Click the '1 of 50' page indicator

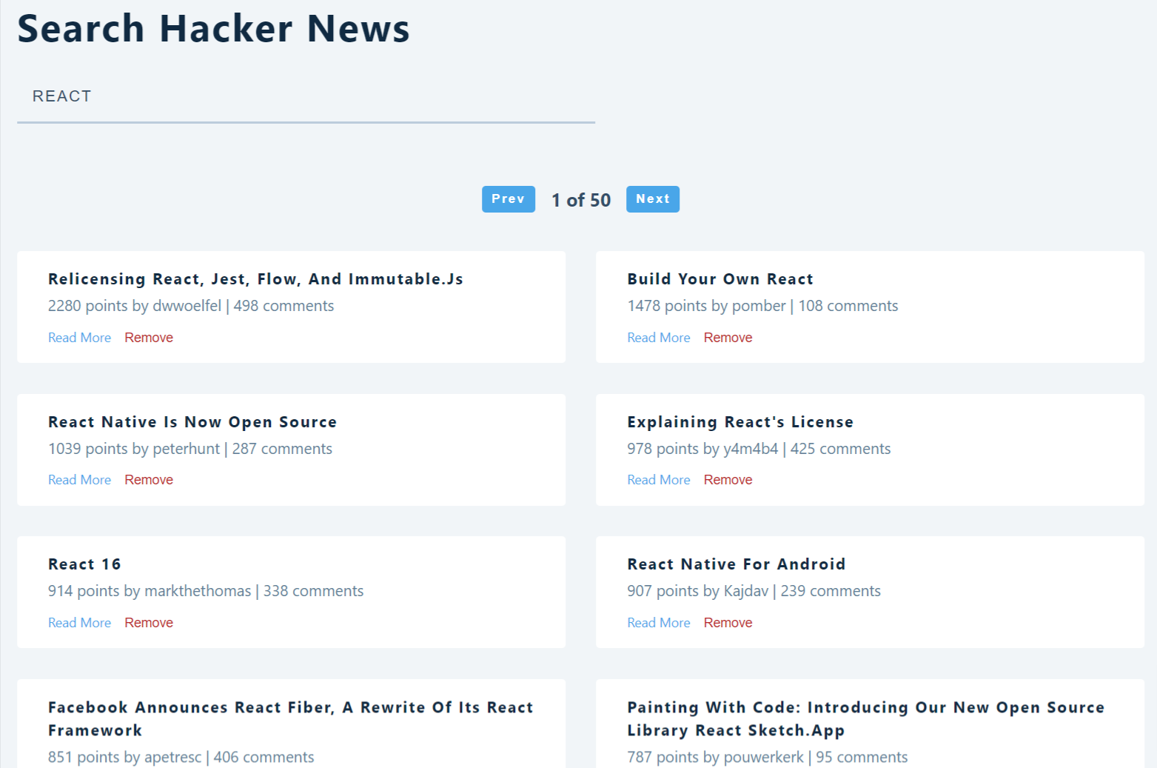(x=581, y=200)
